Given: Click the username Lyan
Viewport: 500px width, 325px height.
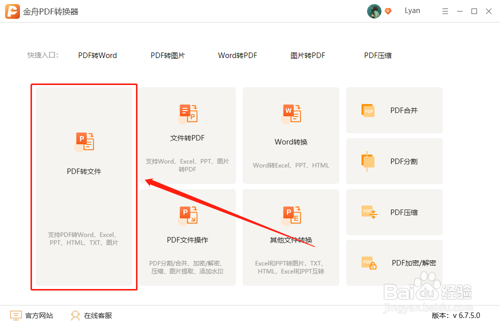Looking at the screenshot, I should point(412,10).
